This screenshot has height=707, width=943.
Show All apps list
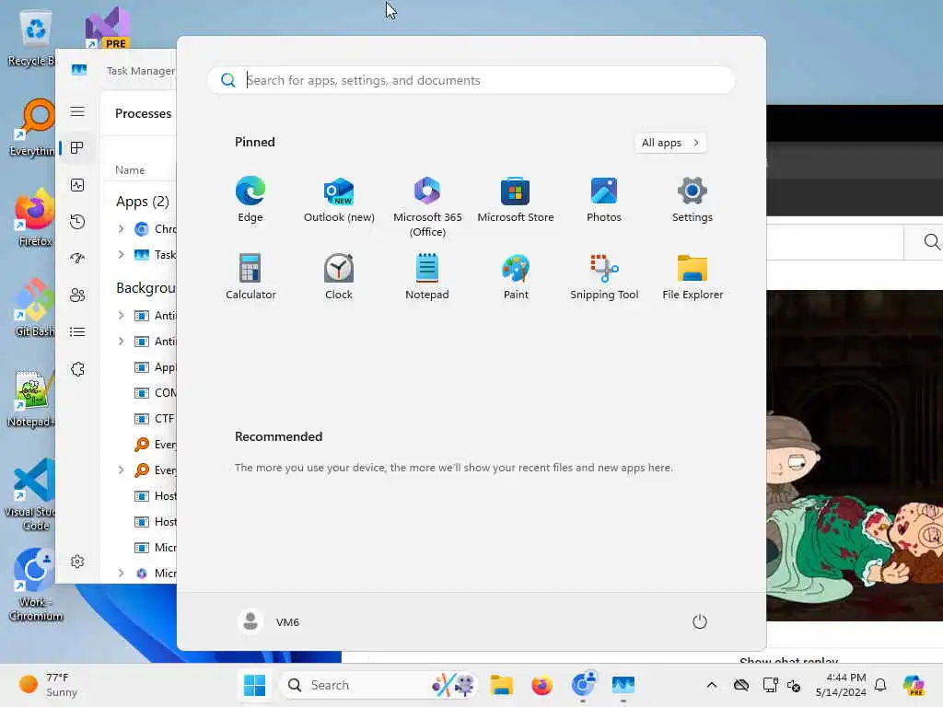tap(670, 143)
